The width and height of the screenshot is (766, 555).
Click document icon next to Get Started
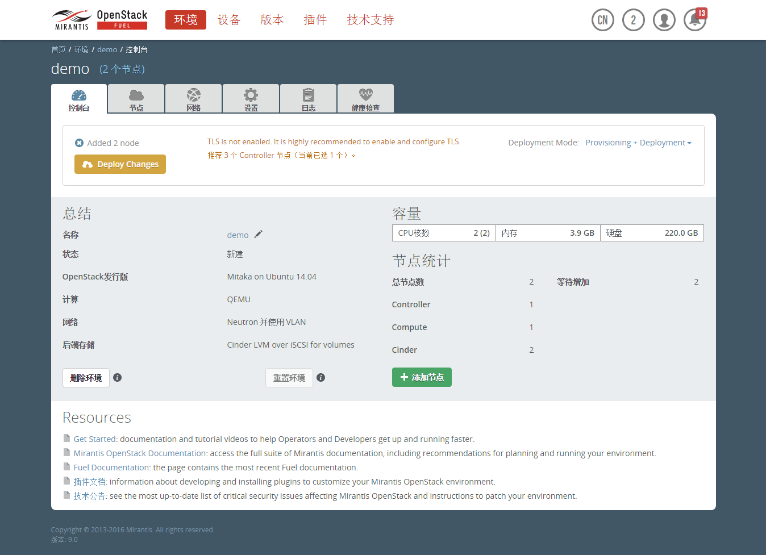(x=67, y=439)
